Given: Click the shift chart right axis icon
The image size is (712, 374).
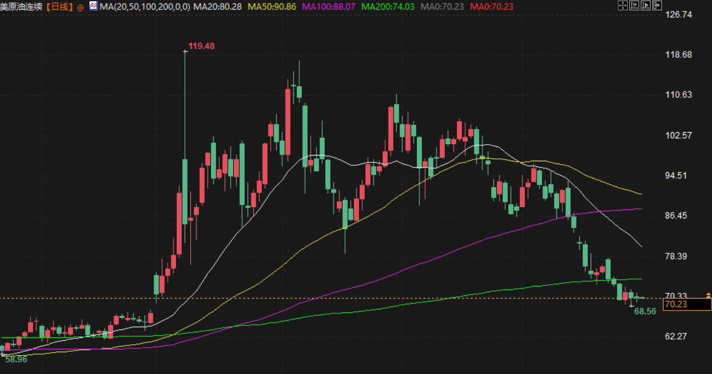Looking at the screenshot, I should (645, 6).
